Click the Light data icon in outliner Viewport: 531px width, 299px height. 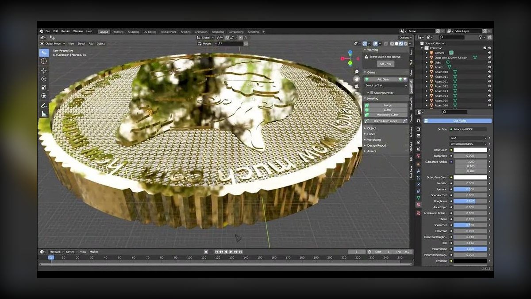coord(448,62)
